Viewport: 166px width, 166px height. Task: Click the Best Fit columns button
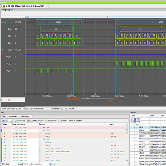coord(79,121)
